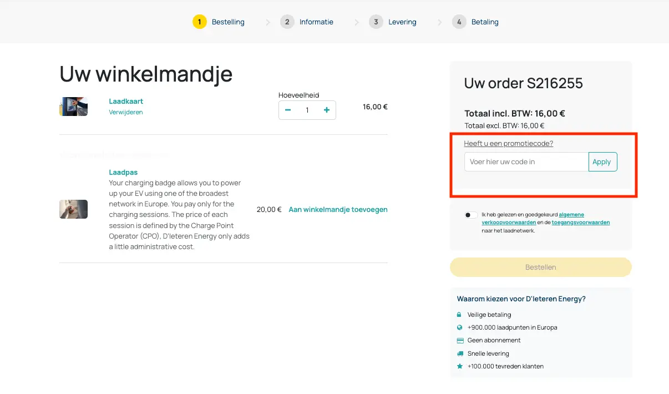Click the plus quantity icon
Screen dimensions: 669x394
327,110
